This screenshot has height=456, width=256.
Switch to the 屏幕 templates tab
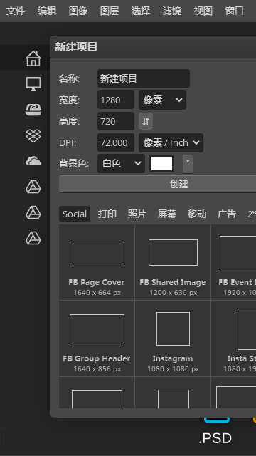click(x=167, y=214)
